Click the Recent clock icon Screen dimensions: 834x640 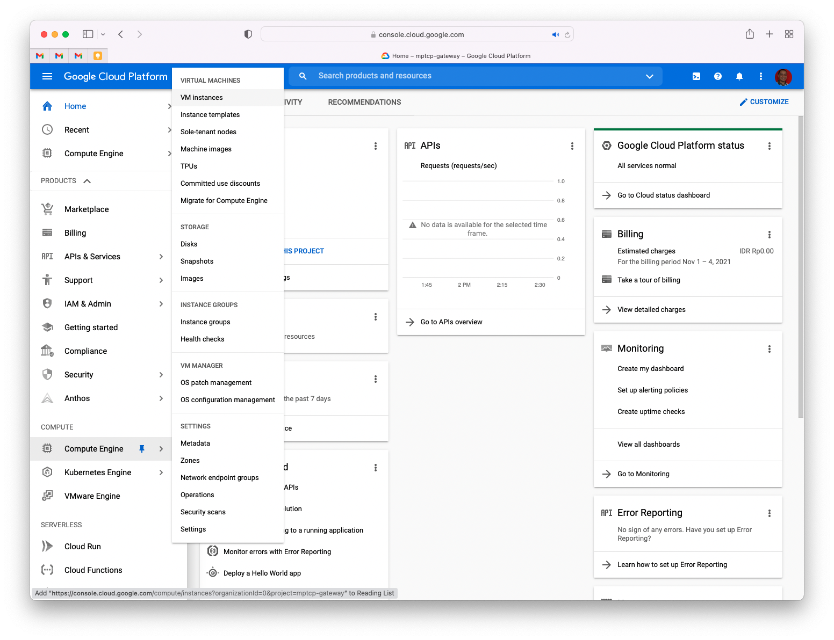pyautogui.click(x=47, y=130)
